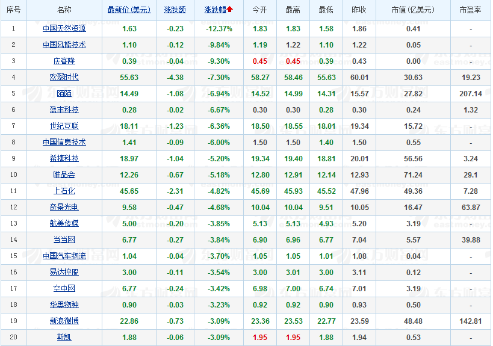Select low price 18.01 of 世纪互联
The width and height of the screenshot is (493, 346).
[x=326, y=126]
